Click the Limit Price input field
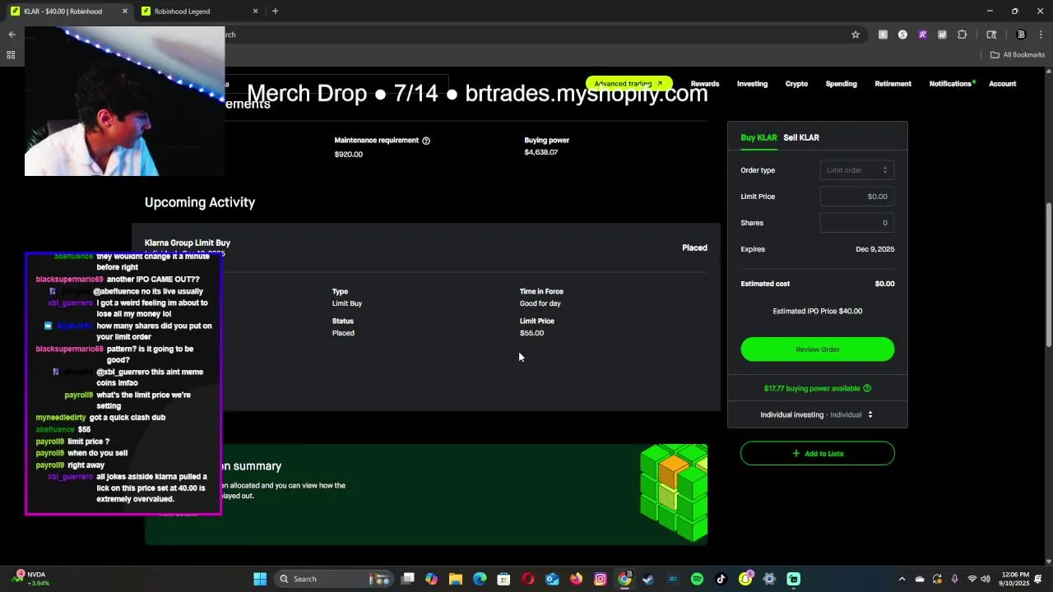 pos(856,197)
